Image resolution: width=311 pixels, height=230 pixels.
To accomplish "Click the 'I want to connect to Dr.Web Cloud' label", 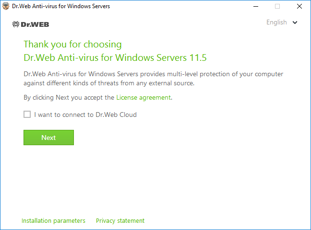I will point(85,115).
